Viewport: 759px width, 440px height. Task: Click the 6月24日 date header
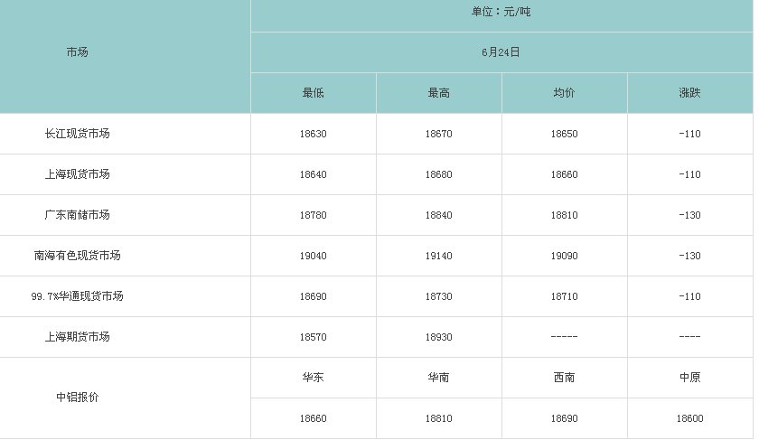pyautogui.click(x=501, y=52)
